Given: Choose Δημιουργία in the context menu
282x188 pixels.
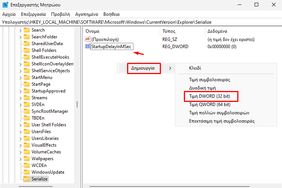Looking at the screenshot, I should 146,68.
